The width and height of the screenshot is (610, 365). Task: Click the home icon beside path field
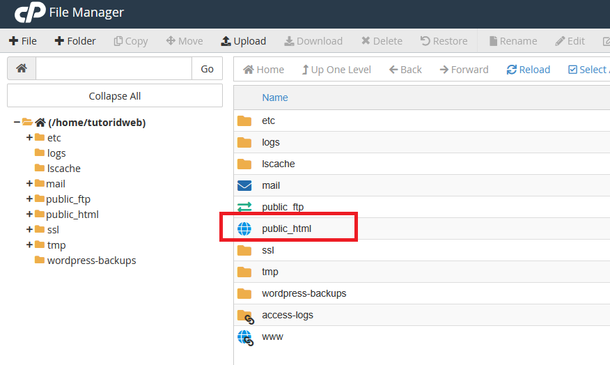pyautogui.click(x=22, y=68)
